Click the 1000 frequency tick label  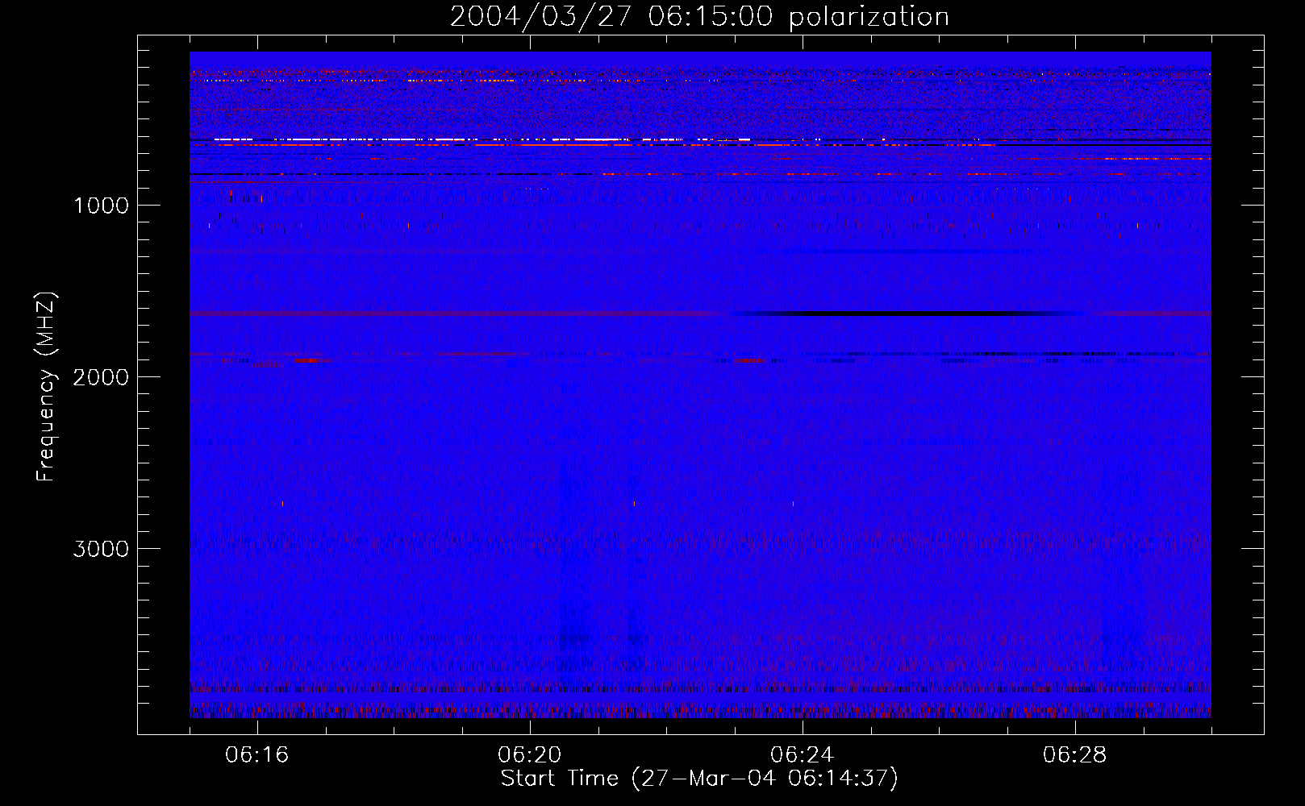[x=101, y=206]
